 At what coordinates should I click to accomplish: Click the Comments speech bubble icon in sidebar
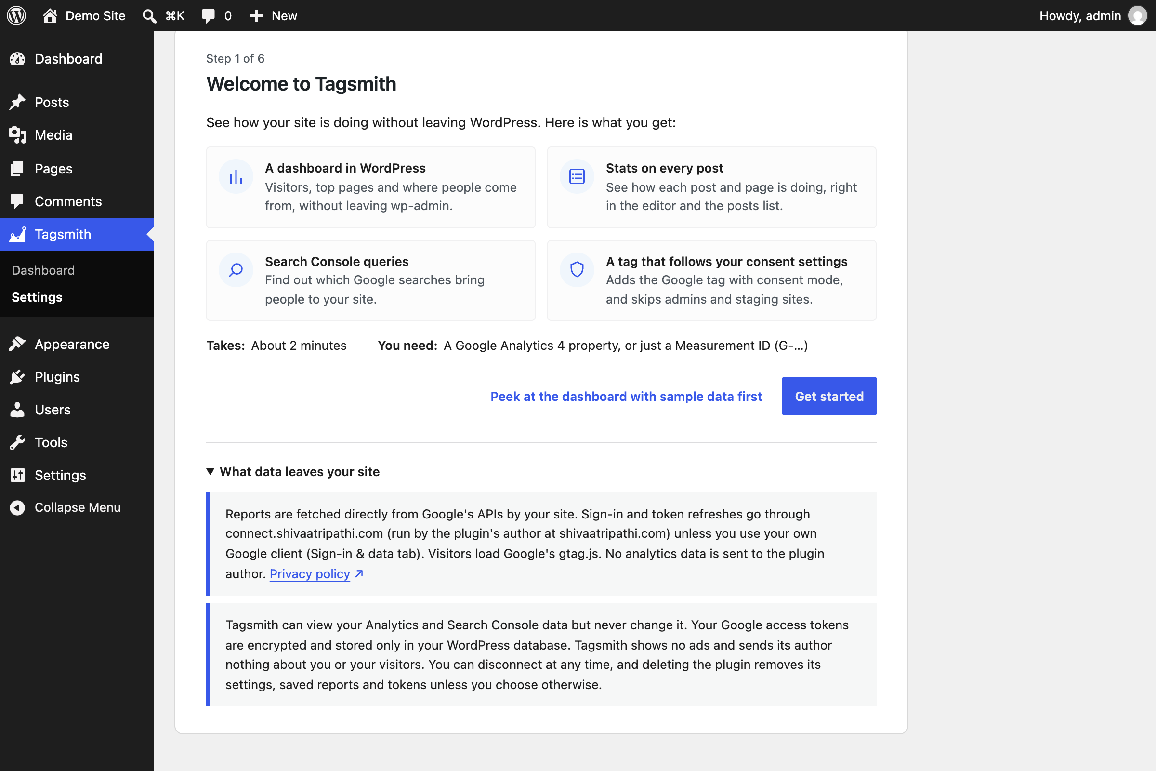[x=17, y=201]
